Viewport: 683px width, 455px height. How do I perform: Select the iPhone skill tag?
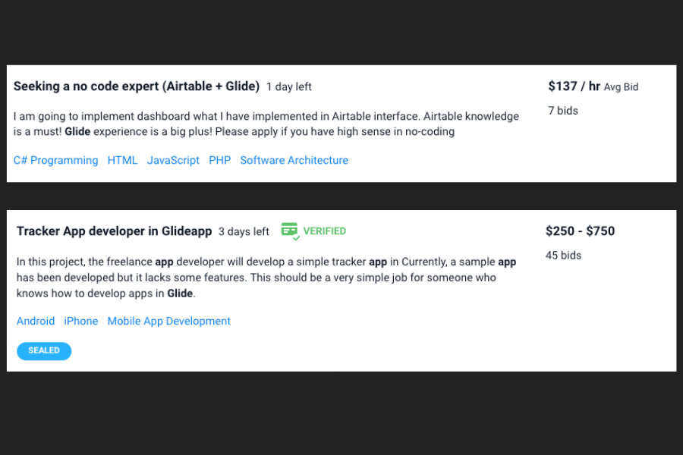[x=81, y=321]
